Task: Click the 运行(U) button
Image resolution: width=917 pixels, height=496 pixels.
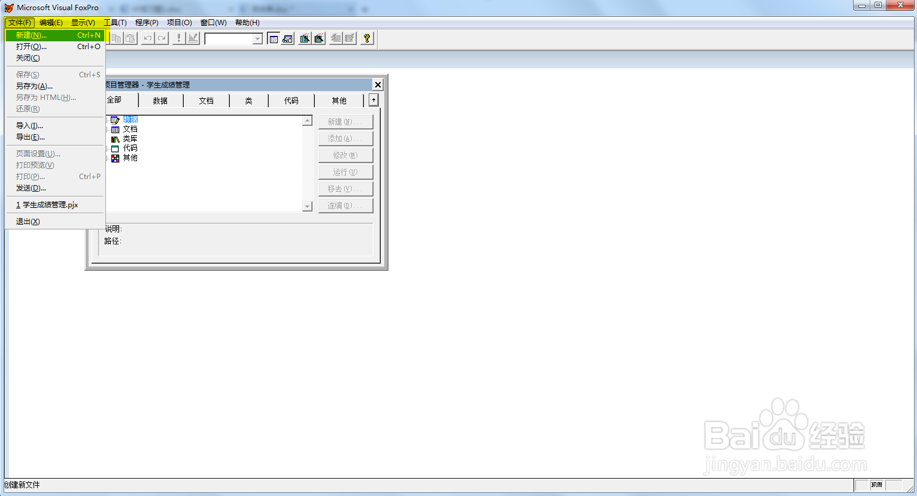Action: 345,172
